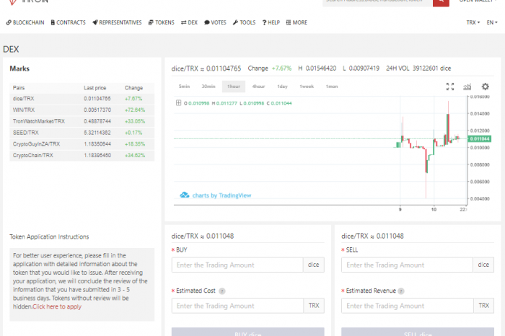
Task: Select the 4hour chart interval
Action: (x=258, y=87)
